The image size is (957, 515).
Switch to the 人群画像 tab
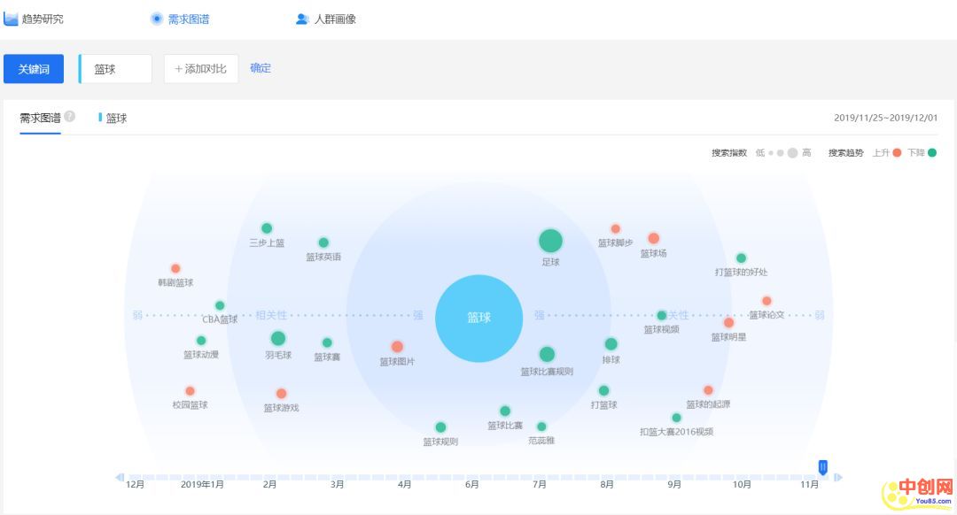[335, 19]
